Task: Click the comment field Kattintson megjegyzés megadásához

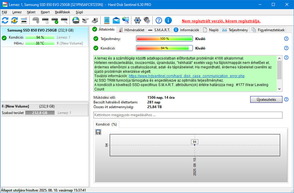Action: point(188,115)
